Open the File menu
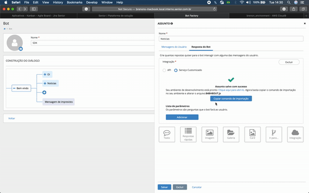 27,3
